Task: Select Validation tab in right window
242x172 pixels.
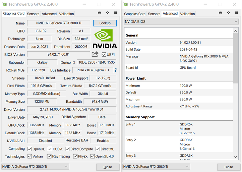Action: (187, 14)
